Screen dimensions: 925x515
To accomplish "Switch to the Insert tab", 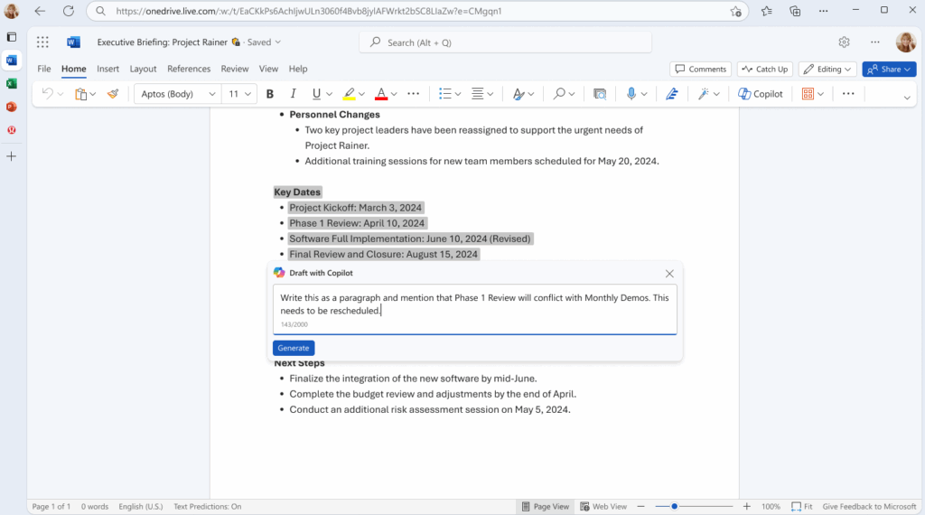I will pyautogui.click(x=108, y=69).
